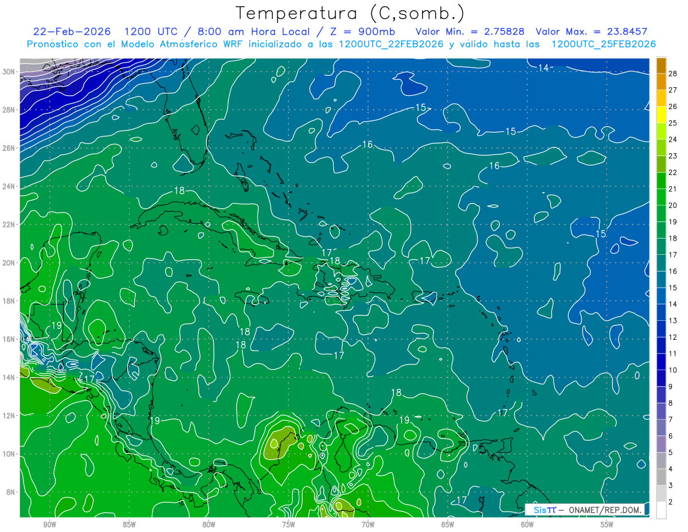Select the pressure level "Z = 900mb"
This screenshot has width=688, height=532.
point(362,32)
